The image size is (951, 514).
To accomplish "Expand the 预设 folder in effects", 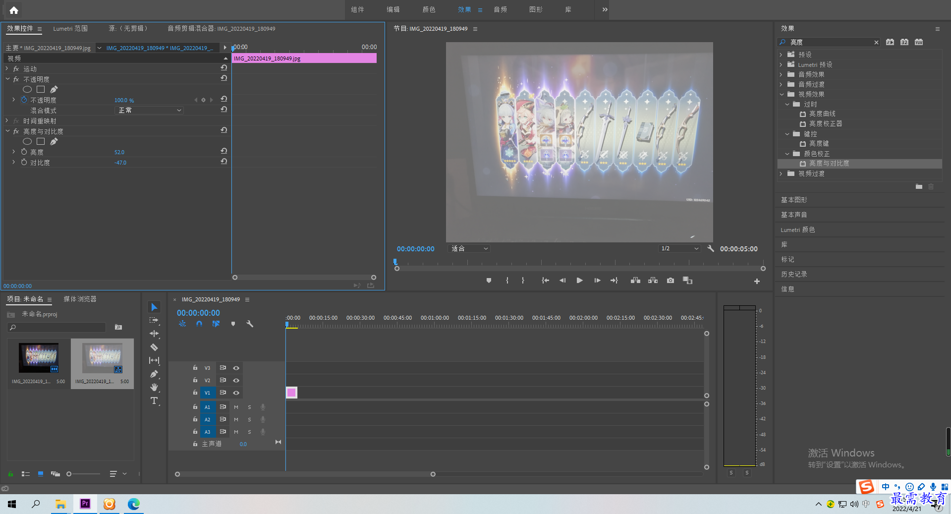I will 781,55.
